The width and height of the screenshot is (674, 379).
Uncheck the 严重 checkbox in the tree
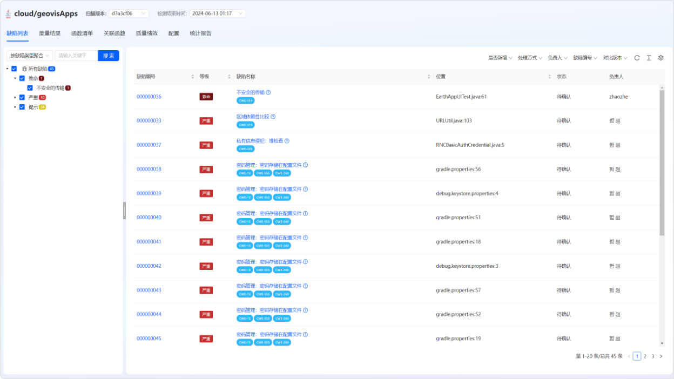pos(22,98)
